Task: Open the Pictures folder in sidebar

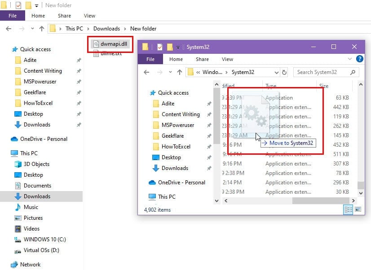Action: 33,218
